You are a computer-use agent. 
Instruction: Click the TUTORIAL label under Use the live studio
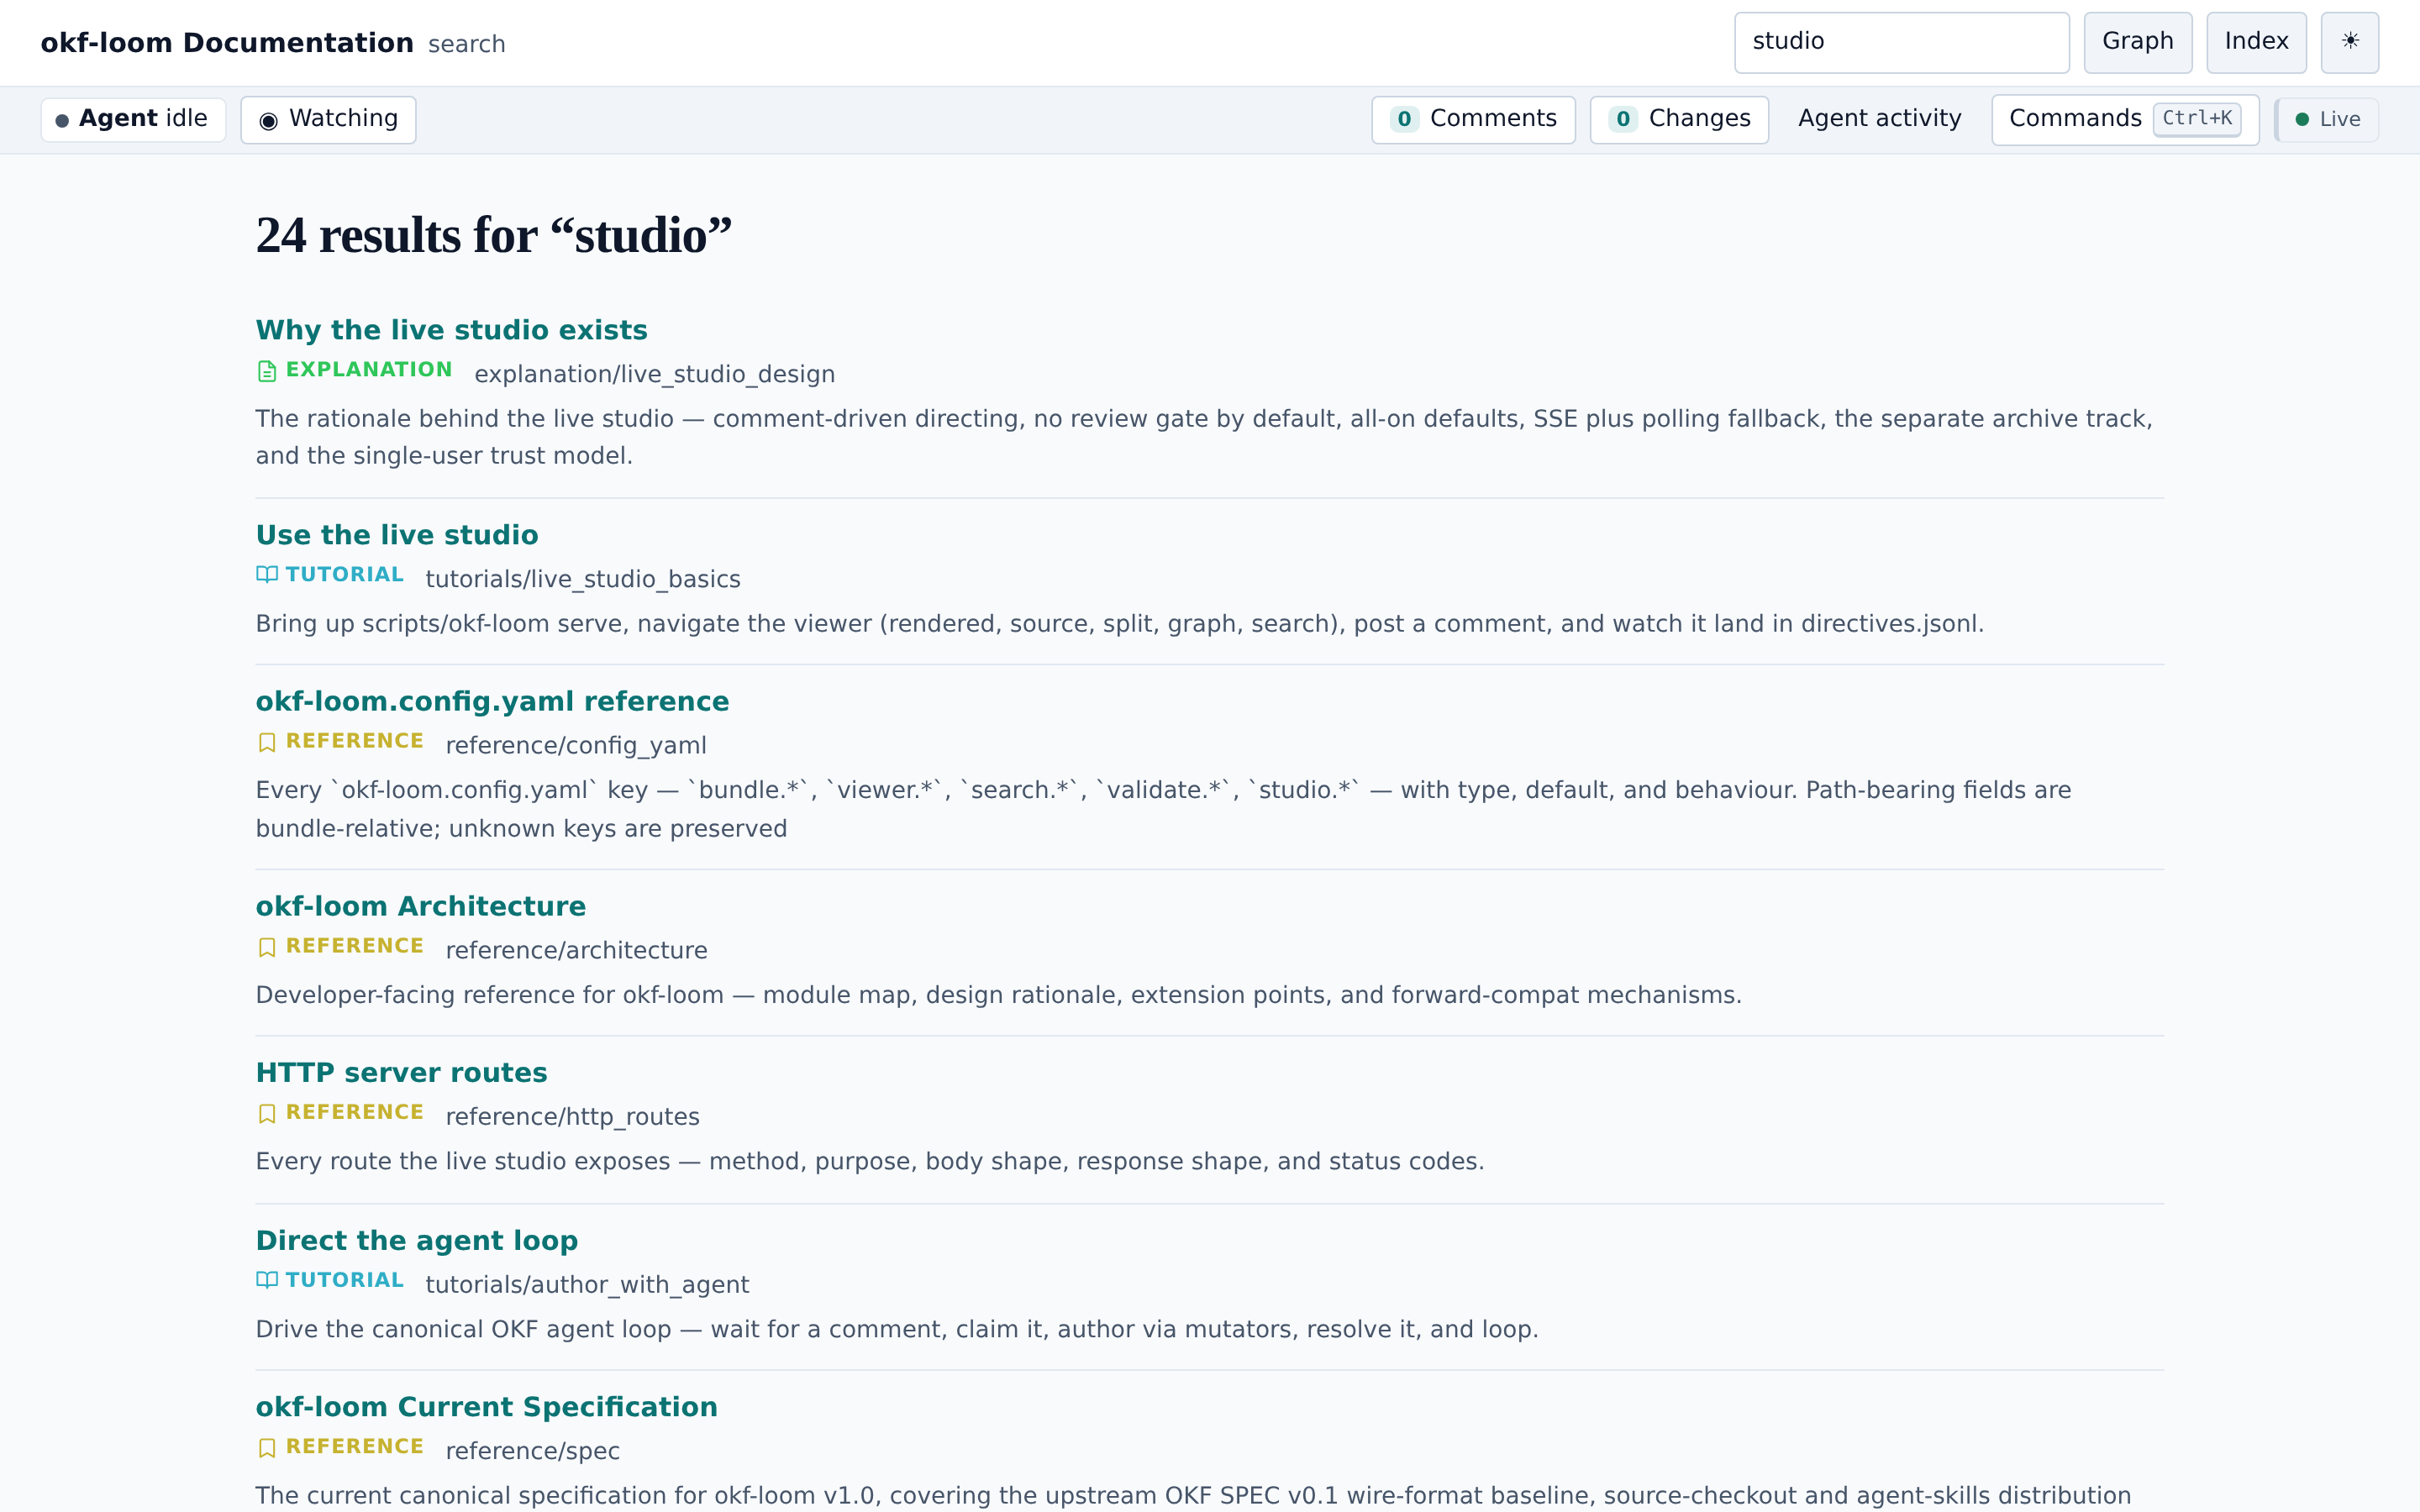345,575
